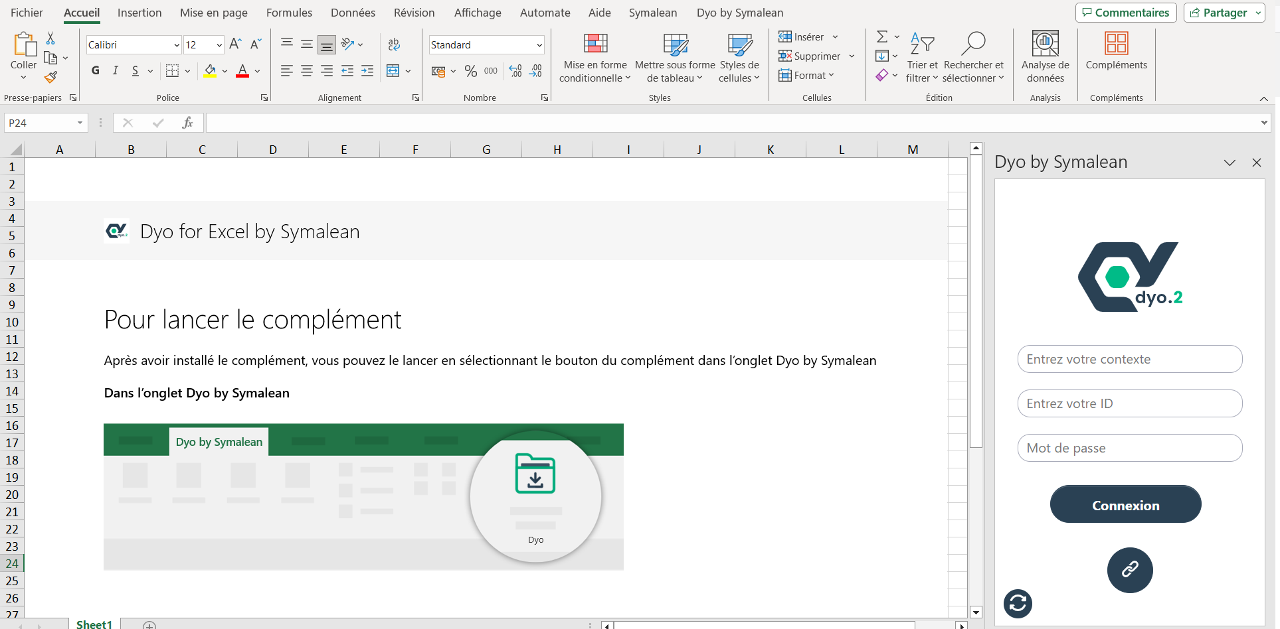
Task: Open the Symalean tab
Action: (653, 13)
